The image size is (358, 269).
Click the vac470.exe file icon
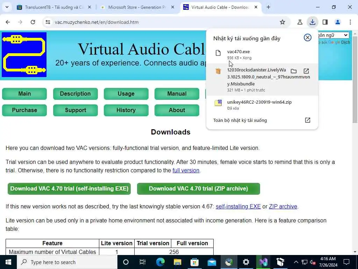click(218, 53)
